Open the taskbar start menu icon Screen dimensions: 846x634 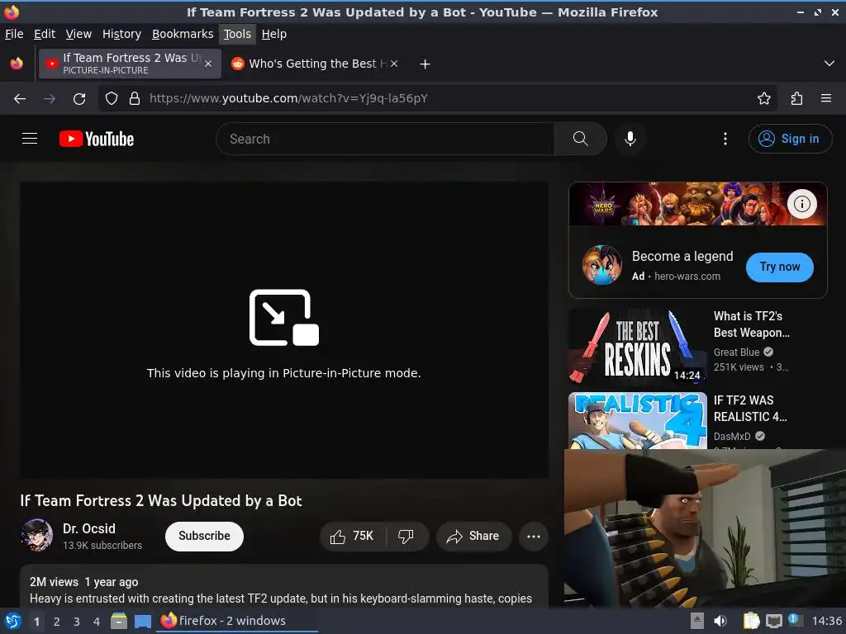(x=13, y=621)
